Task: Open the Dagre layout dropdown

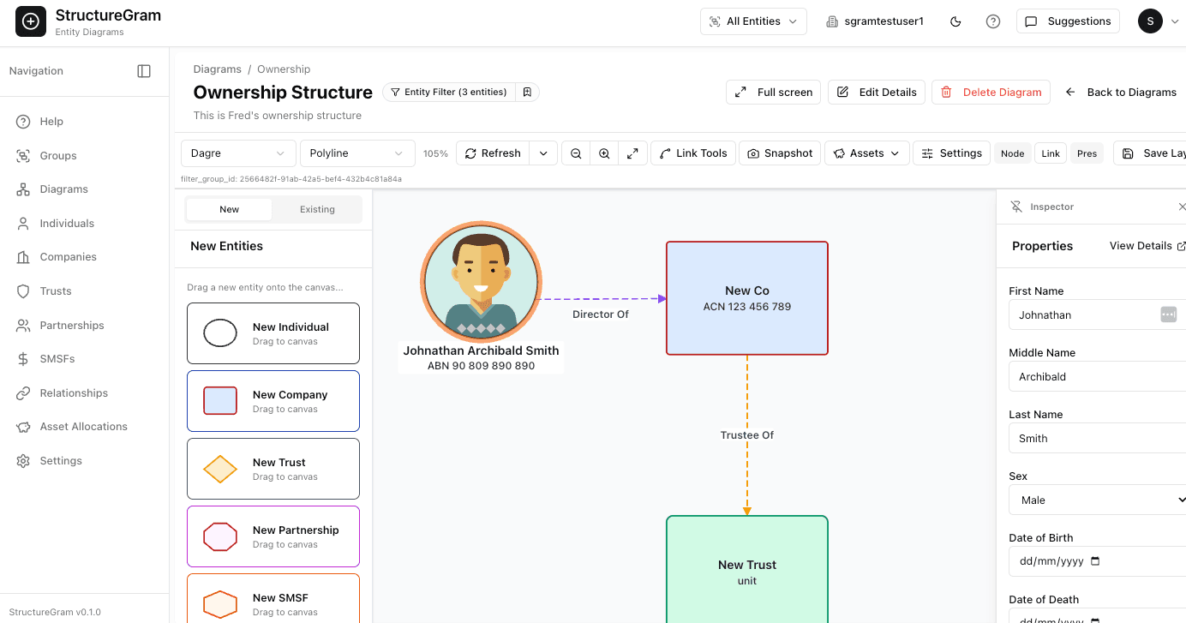Action: coord(237,153)
